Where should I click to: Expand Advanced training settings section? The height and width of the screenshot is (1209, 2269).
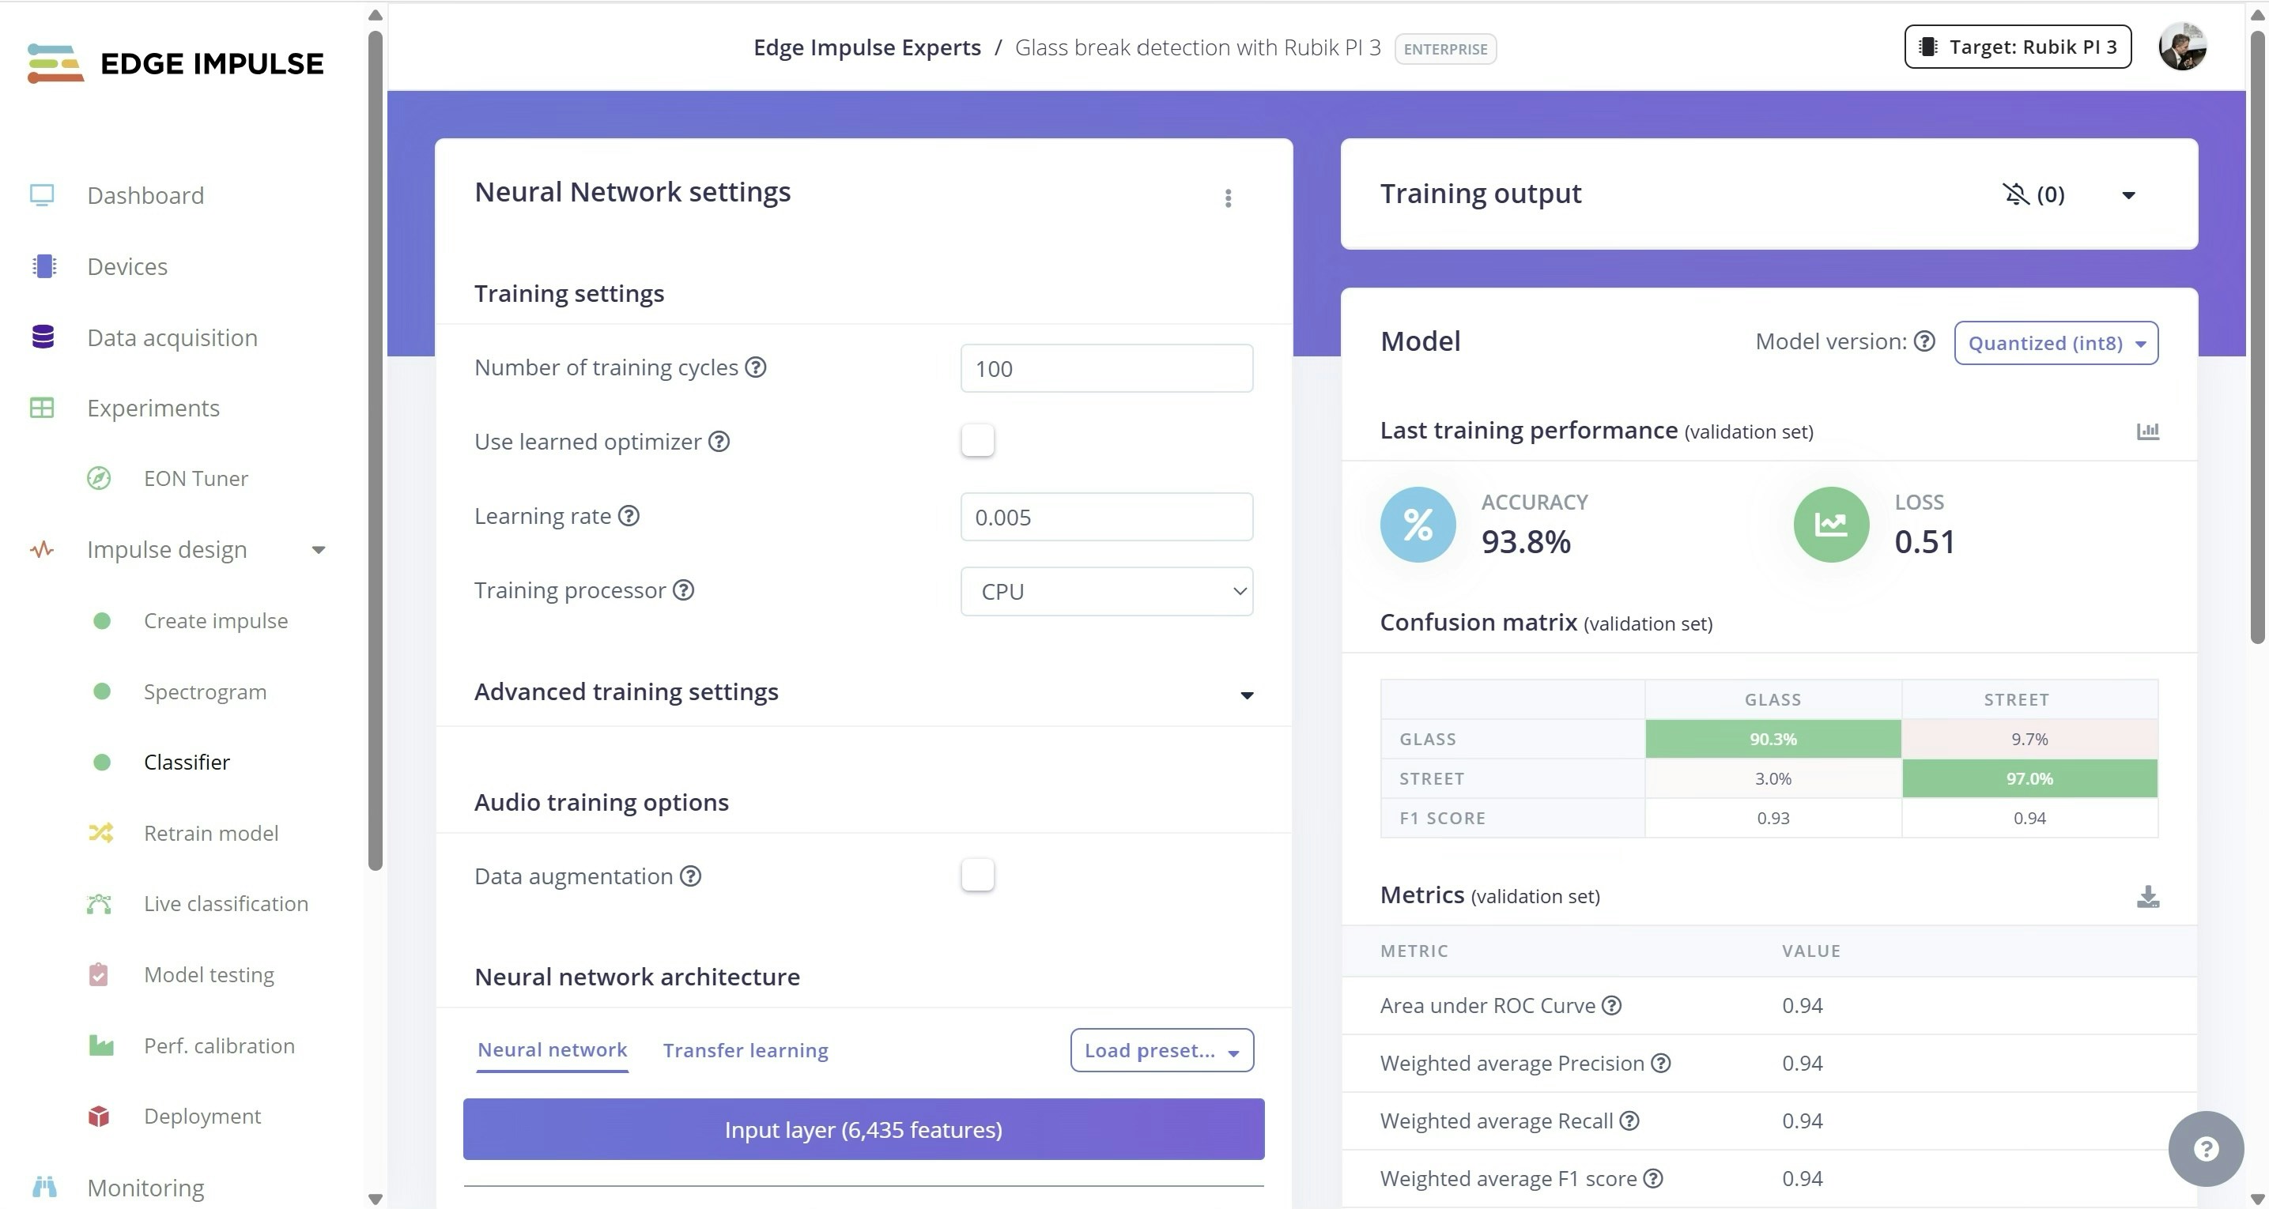(1246, 695)
